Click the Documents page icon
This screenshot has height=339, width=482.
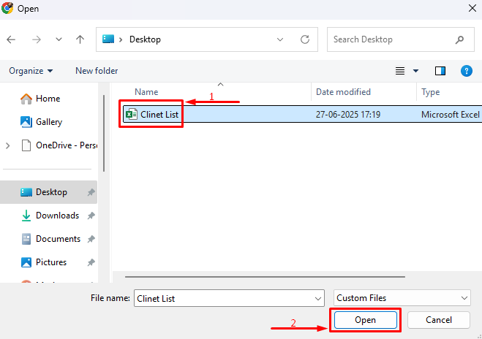[x=26, y=239]
